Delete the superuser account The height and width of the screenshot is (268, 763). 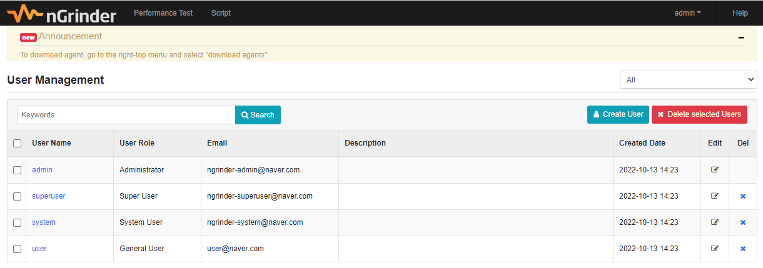click(x=743, y=196)
